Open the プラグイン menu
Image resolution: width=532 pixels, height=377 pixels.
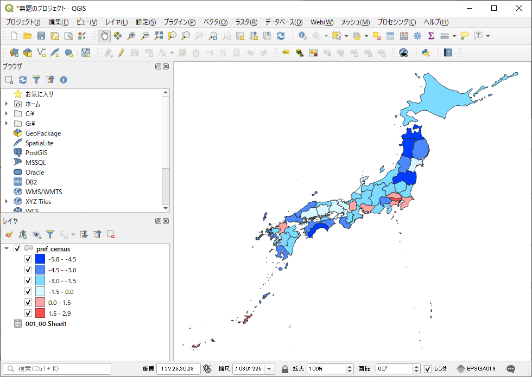179,22
